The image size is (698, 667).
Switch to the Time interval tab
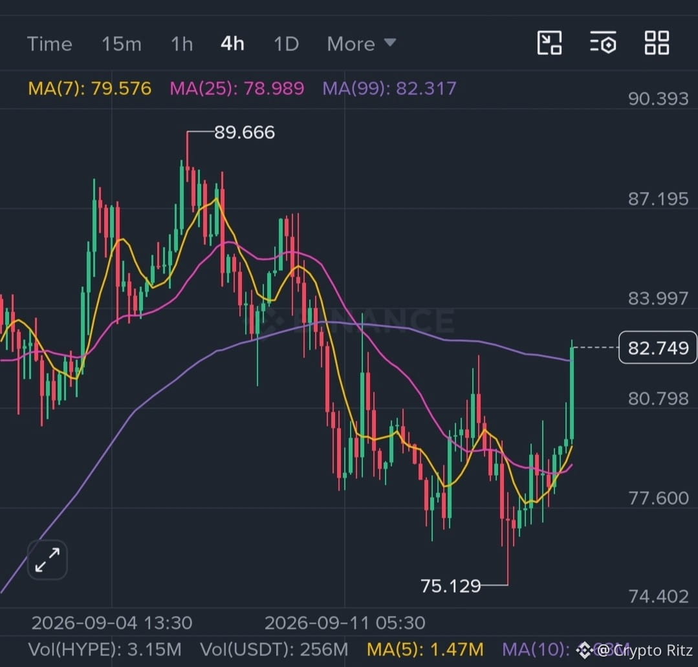49,44
